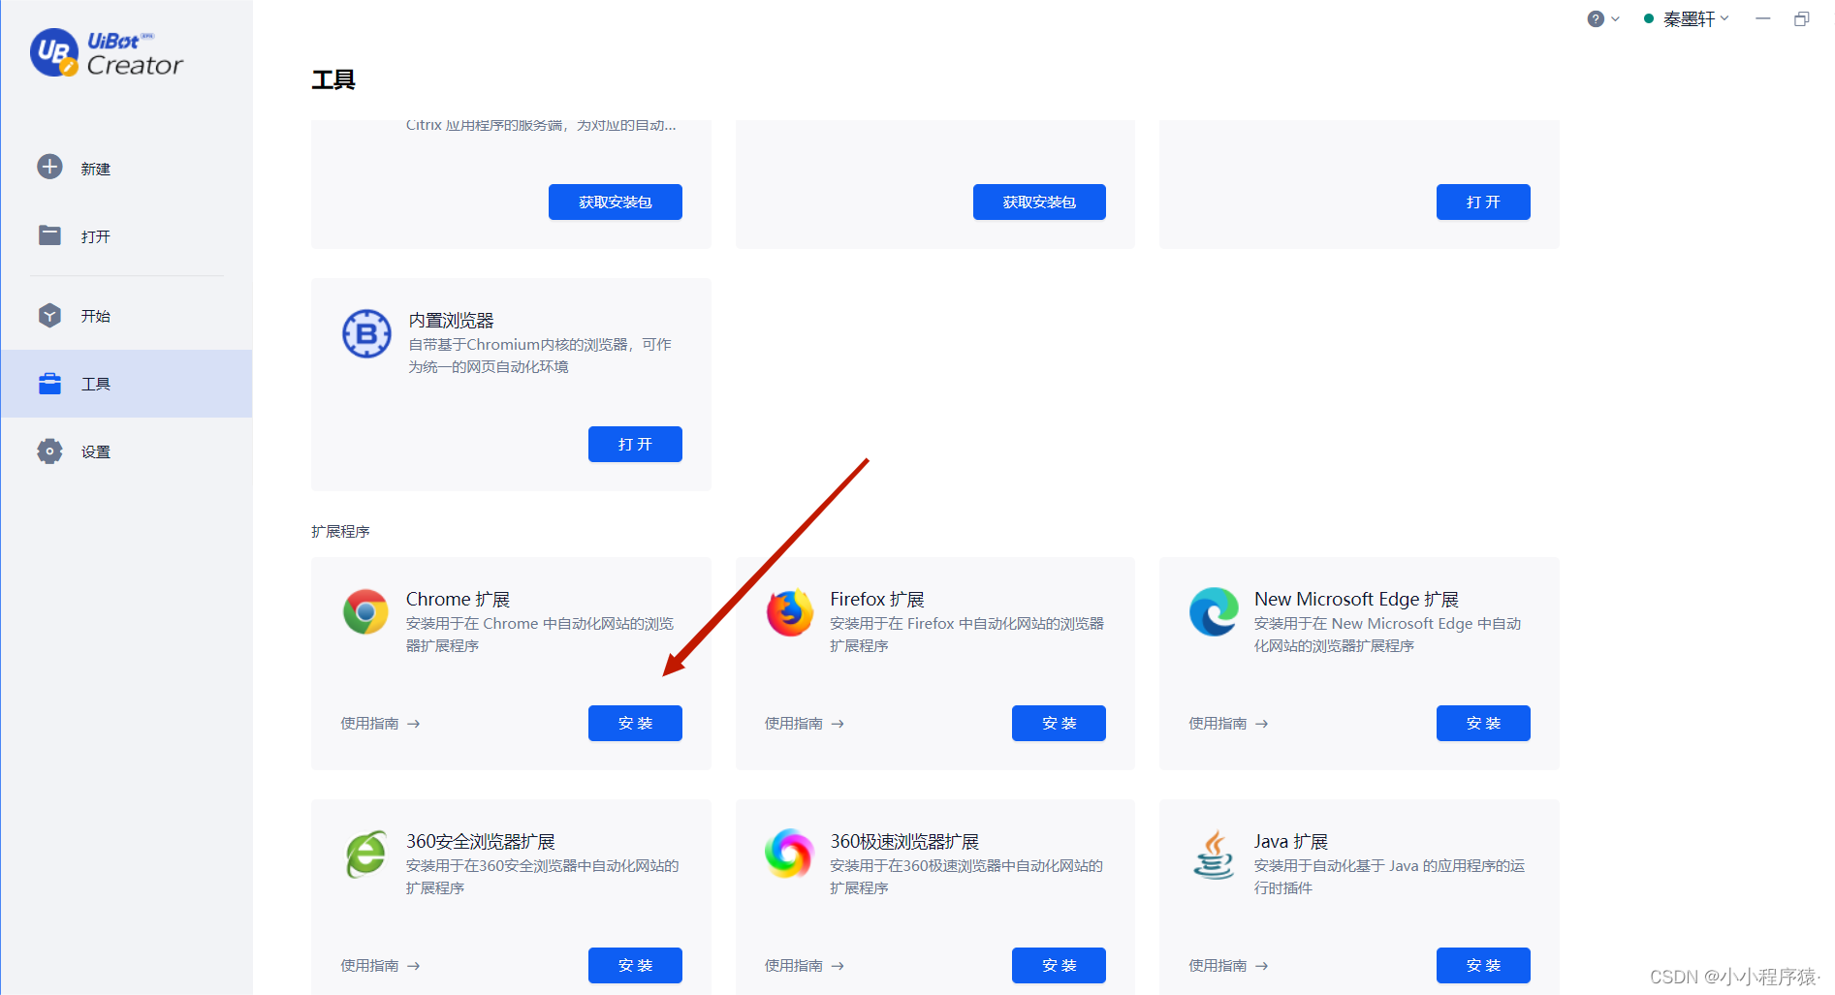Select 开始 in the sidebar
The height and width of the screenshot is (995, 1835).
(x=126, y=316)
